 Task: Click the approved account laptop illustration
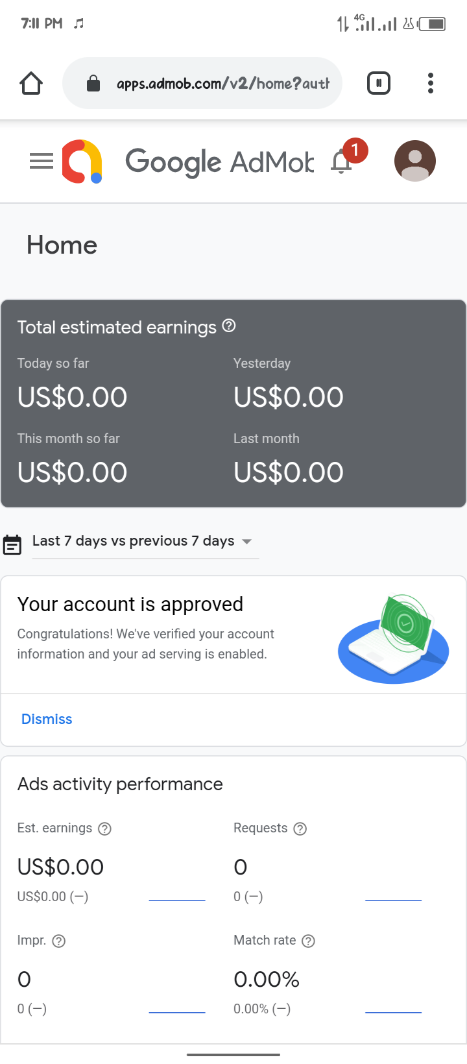pos(393,639)
